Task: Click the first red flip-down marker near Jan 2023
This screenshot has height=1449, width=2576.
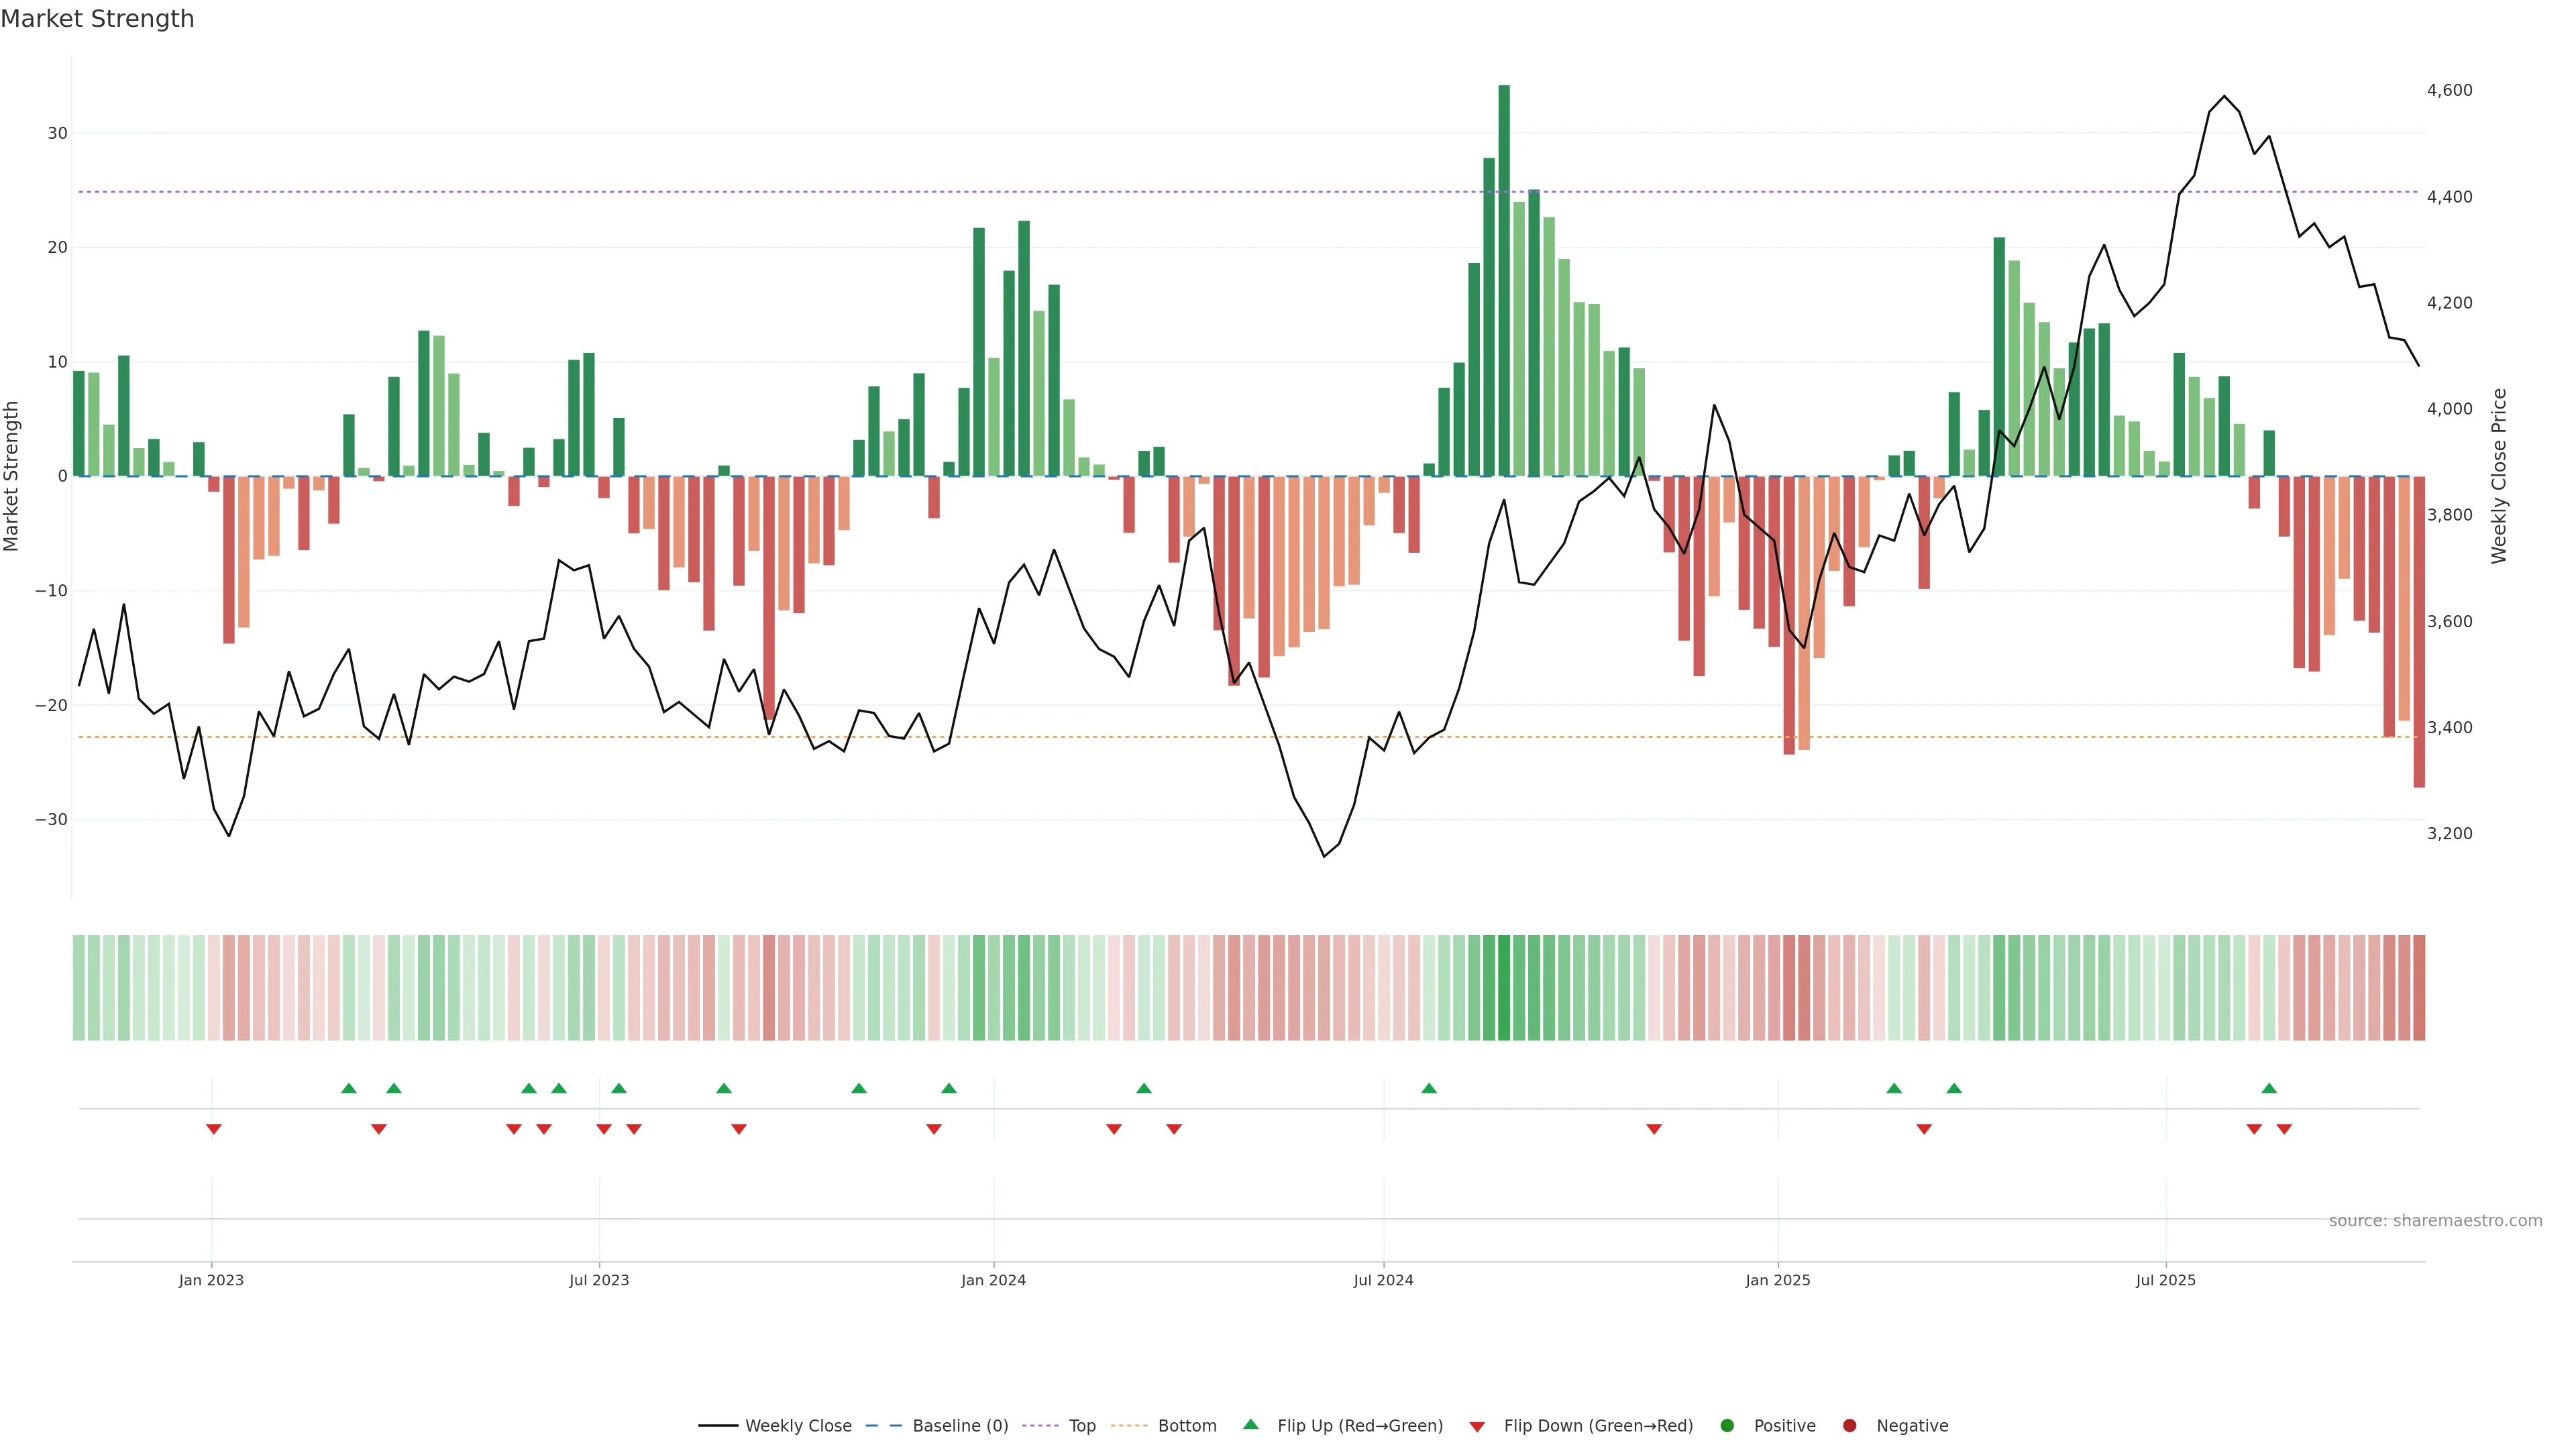Action: pos(213,1129)
